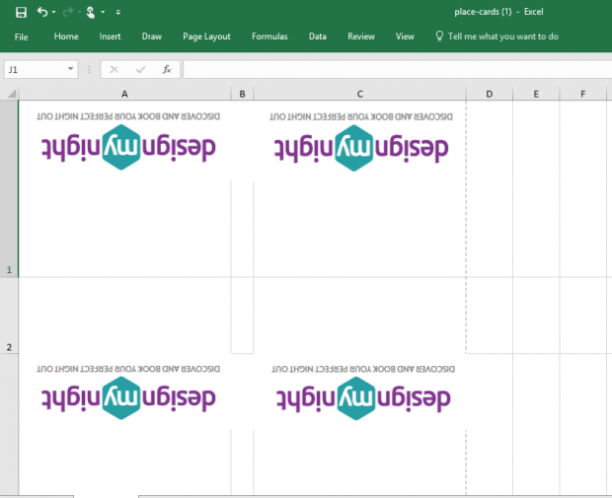
Task: Click the Save icon in Quick Access Toolbar
Action: click(x=21, y=13)
